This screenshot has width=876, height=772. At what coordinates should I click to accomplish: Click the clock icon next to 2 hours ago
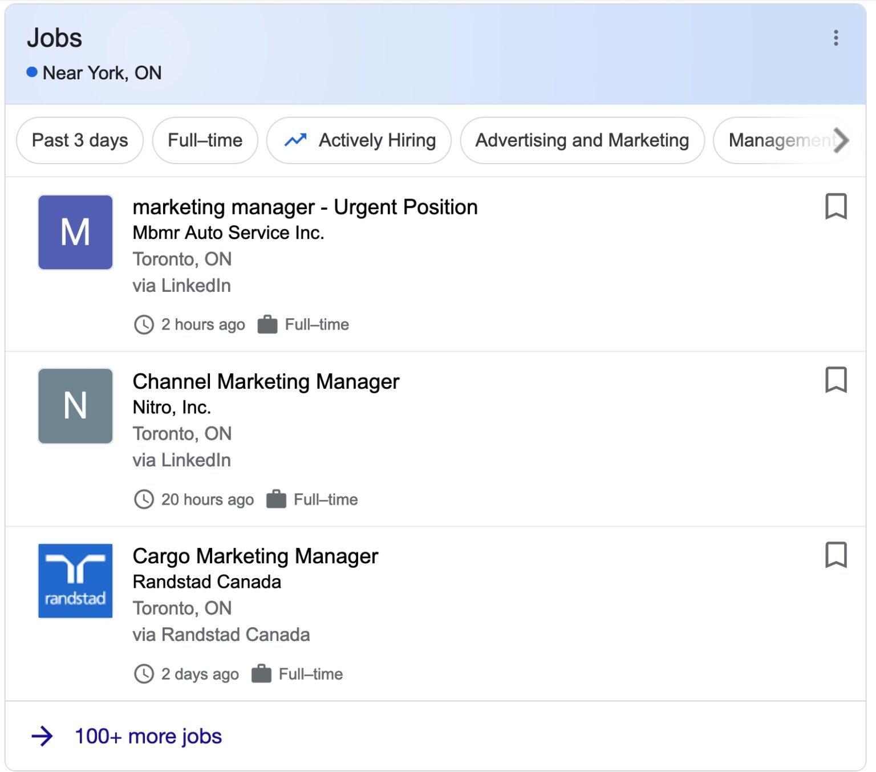pyautogui.click(x=143, y=324)
